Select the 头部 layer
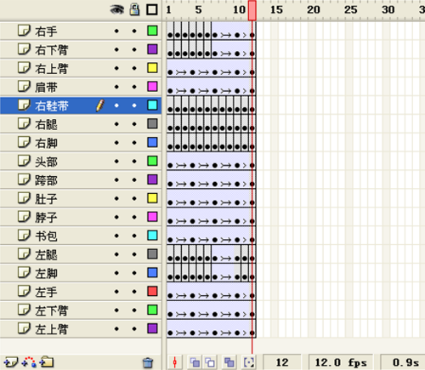This screenshot has width=425, height=370. coord(81,162)
